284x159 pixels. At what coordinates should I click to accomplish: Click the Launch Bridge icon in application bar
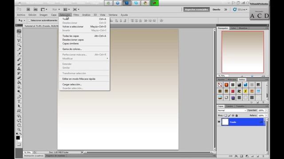click(x=28, y=9)
